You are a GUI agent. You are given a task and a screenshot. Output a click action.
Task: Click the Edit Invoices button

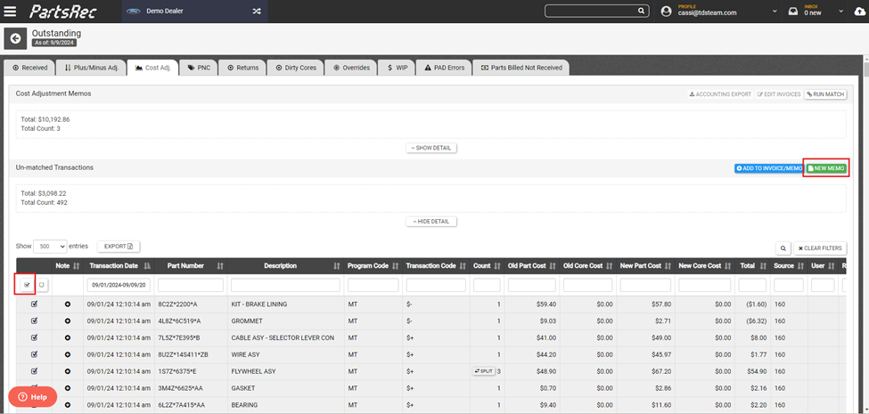pos(779,94)
